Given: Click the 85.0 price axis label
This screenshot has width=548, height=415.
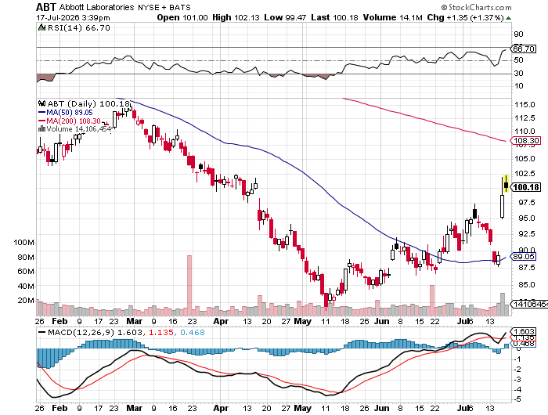Looking at the screenshot, I should point(527,284).
